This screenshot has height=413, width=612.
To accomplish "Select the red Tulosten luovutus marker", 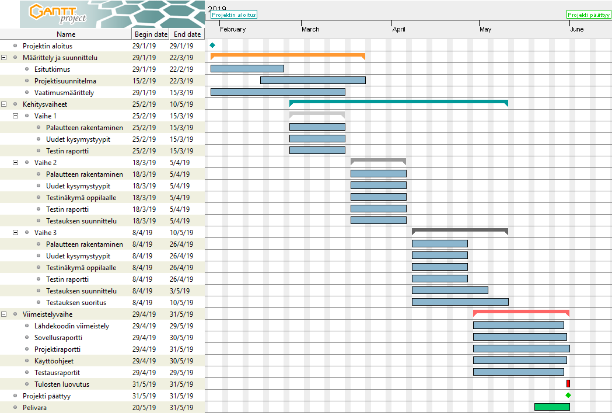I will (568, 384).
